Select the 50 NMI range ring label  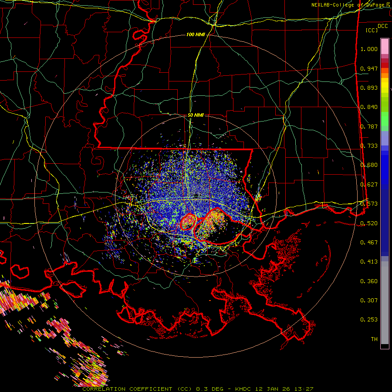click(196, 115)
